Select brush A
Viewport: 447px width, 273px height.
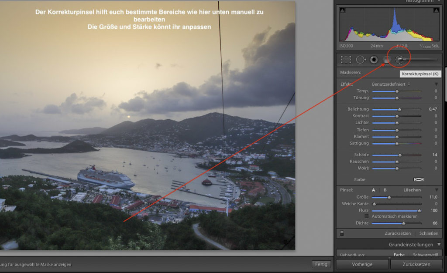374,190
